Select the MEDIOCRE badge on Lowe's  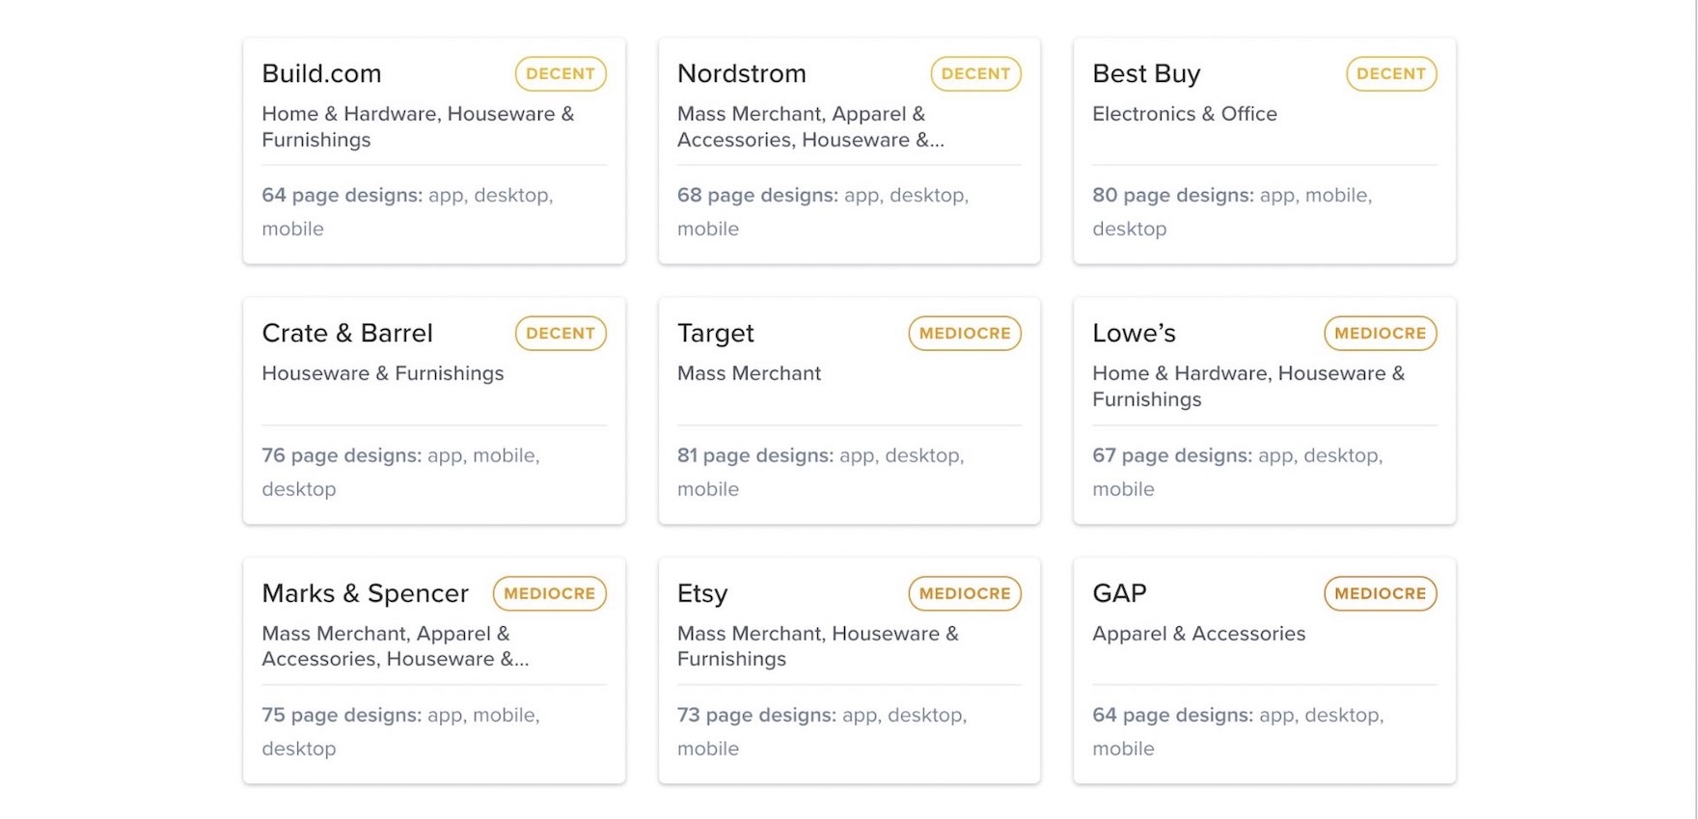[x=1380, y=334]
